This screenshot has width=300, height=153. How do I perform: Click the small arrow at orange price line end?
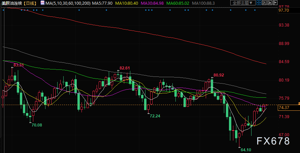click(x=299, y=103)
